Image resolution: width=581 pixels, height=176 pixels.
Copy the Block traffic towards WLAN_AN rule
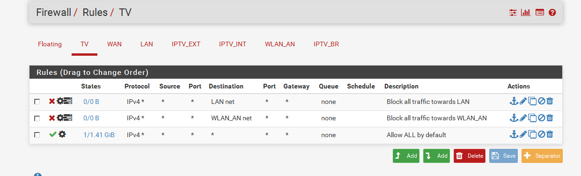point(532,118)
